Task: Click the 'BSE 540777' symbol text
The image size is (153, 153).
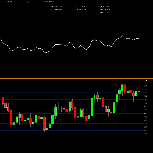Action: coord(48,2)
